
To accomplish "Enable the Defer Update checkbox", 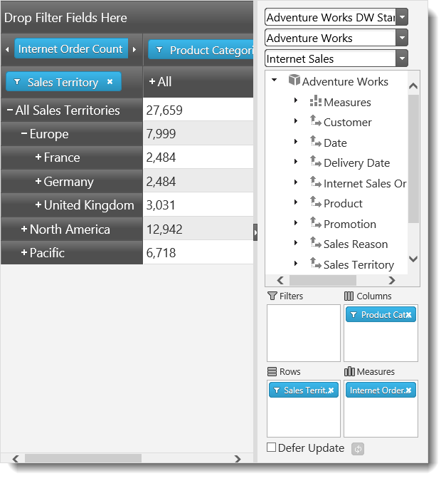I will coord(271,448).
